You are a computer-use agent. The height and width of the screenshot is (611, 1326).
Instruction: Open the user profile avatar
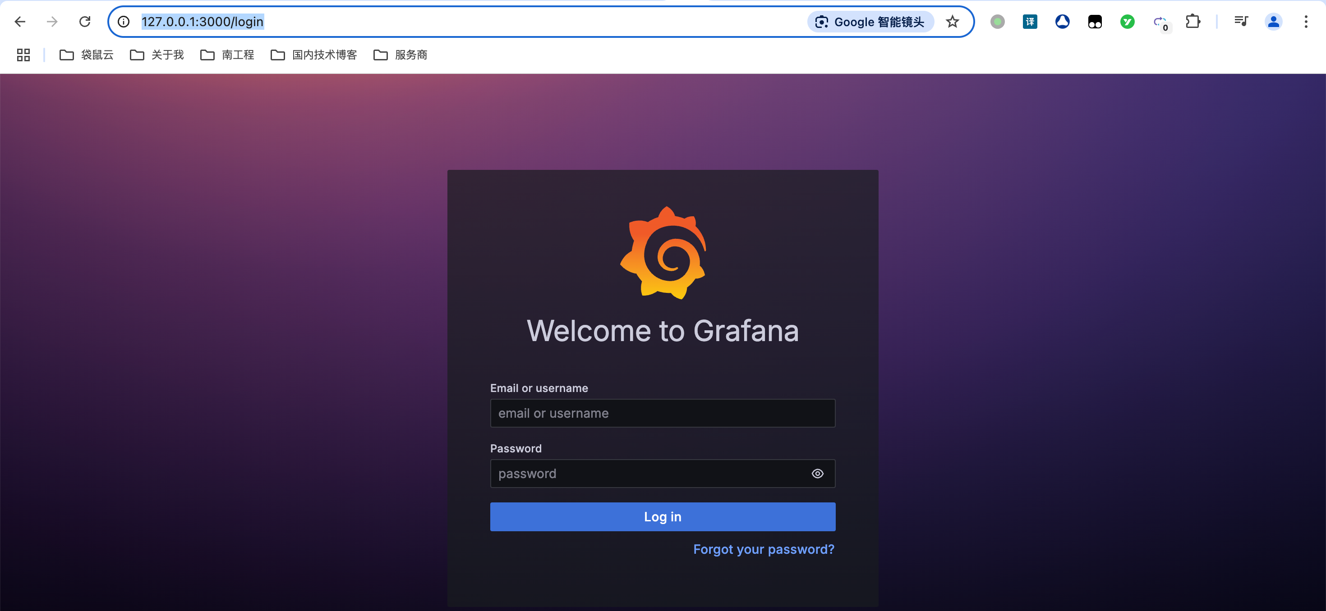click(1274, 22)
